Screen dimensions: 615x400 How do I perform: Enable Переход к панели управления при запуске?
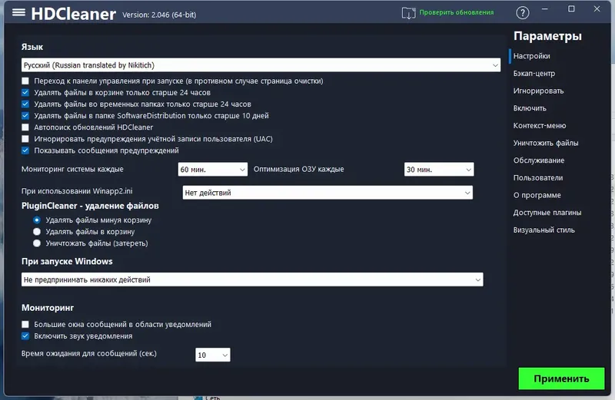25,81
